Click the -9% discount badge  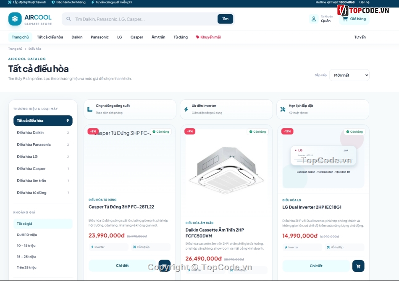pyautogui.click(x=190, y=131)
